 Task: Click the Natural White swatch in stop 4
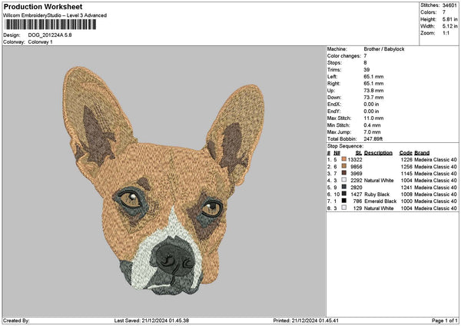(343, 180)
